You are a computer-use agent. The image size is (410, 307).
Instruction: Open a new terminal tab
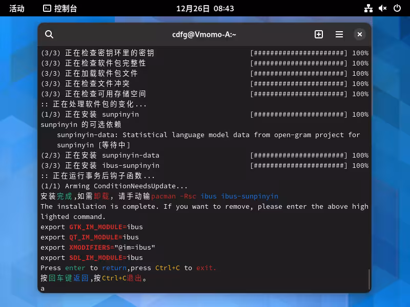[318, 34]
